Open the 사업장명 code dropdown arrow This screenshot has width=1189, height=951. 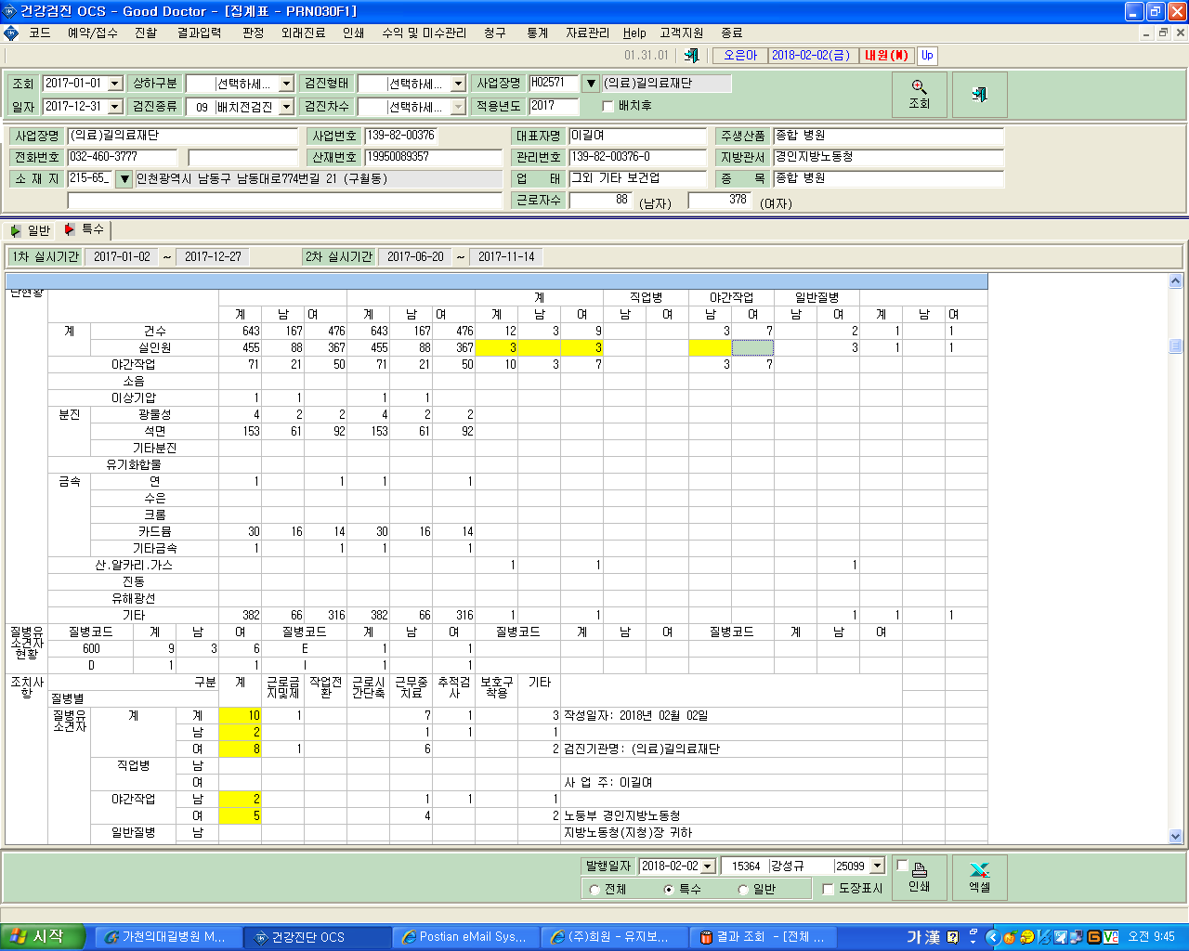[590, 84]
